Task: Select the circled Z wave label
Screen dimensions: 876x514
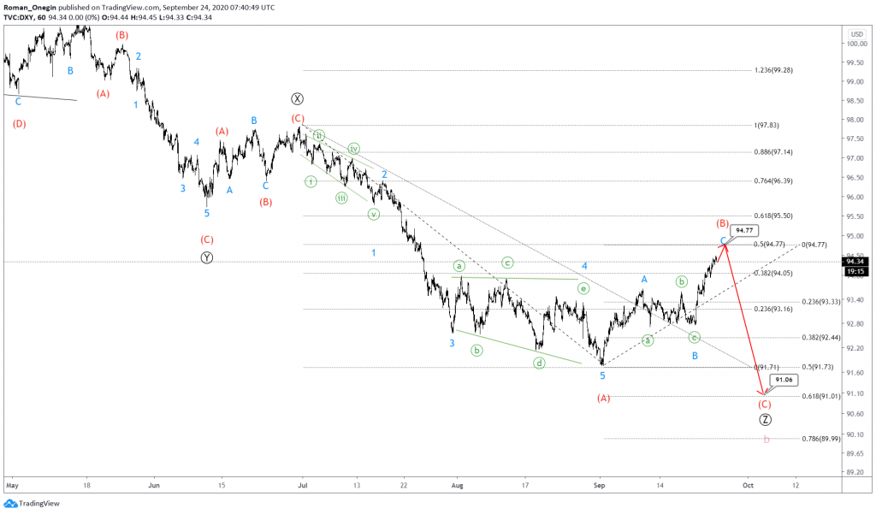Action: click(765, 420)
